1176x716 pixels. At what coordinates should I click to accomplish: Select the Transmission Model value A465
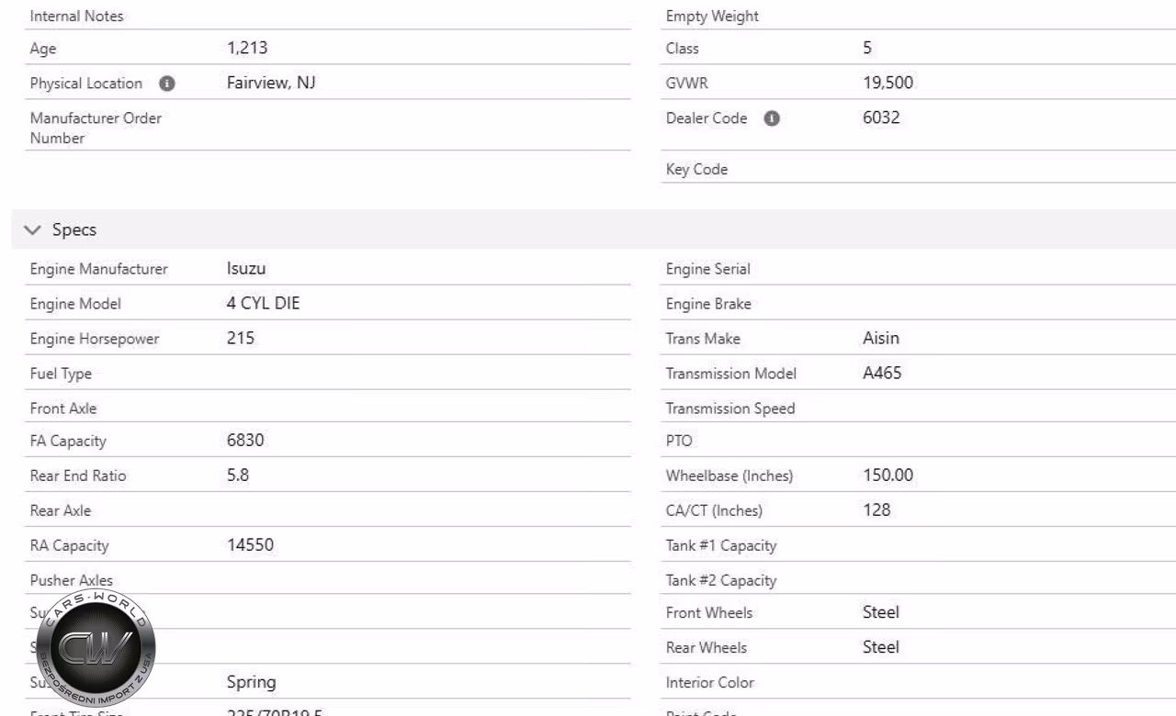click(882, 374)
